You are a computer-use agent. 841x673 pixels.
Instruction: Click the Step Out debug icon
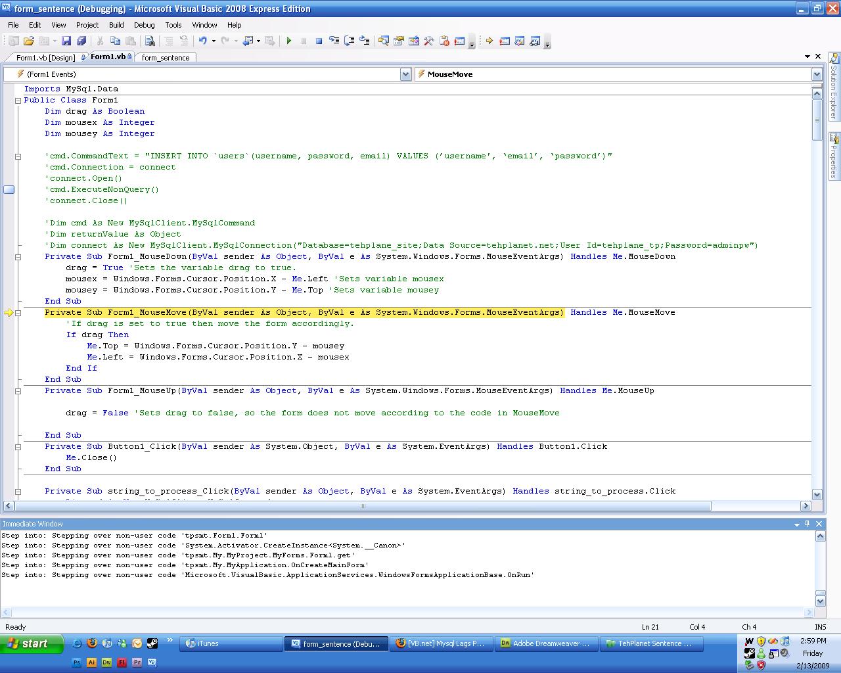point(364,41)
